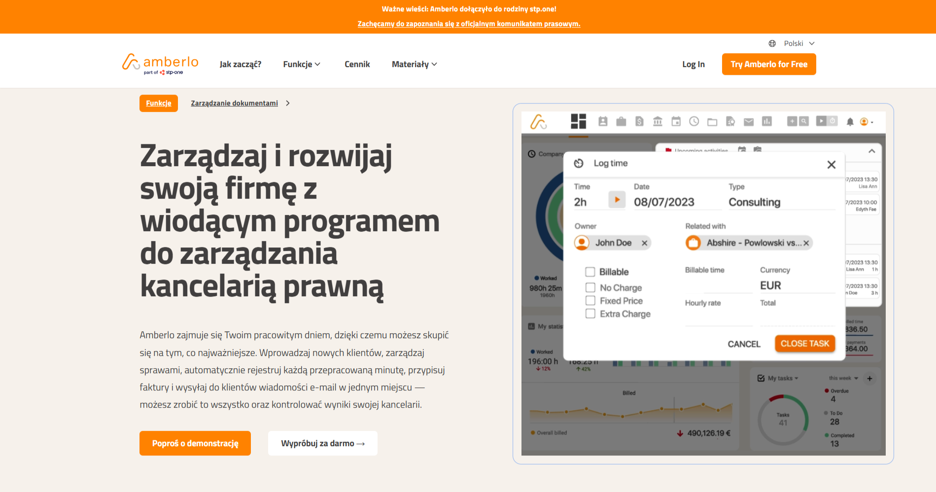The width and height of the screenshot is (936, 492).
Task: Select the Funkcje breadcrumb tag
Action: coord(159,103)
